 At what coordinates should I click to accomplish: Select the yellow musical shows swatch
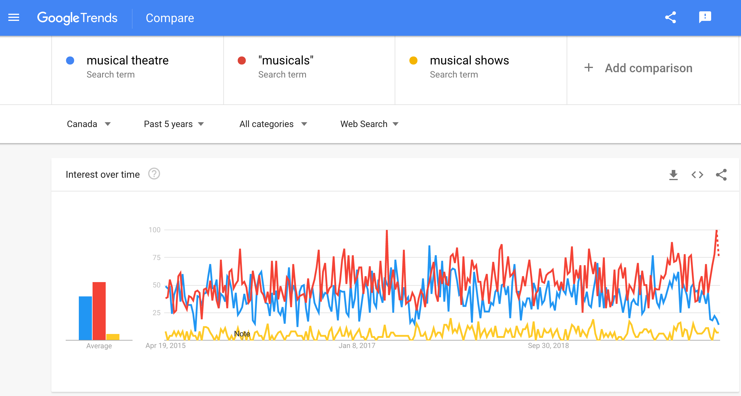(413, 61)
